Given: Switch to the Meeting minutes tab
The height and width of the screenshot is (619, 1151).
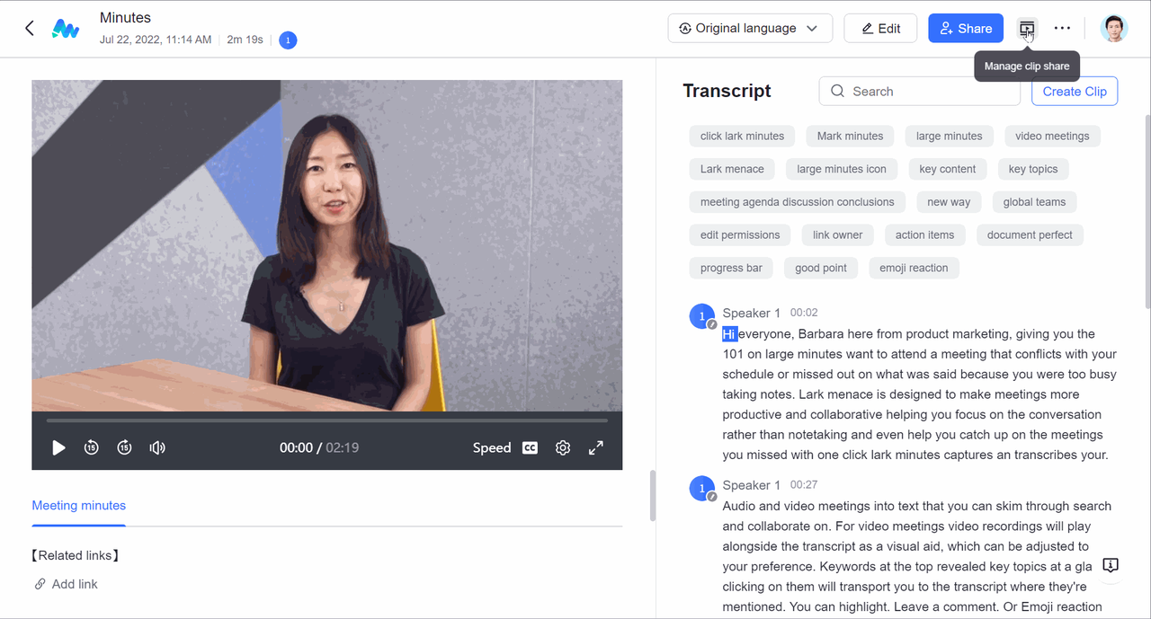Looking at the screenshot, I should point(78,505).
